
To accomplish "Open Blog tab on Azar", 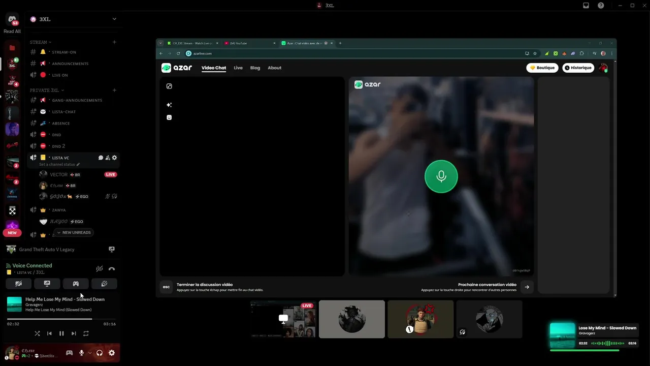I will 255,68.
